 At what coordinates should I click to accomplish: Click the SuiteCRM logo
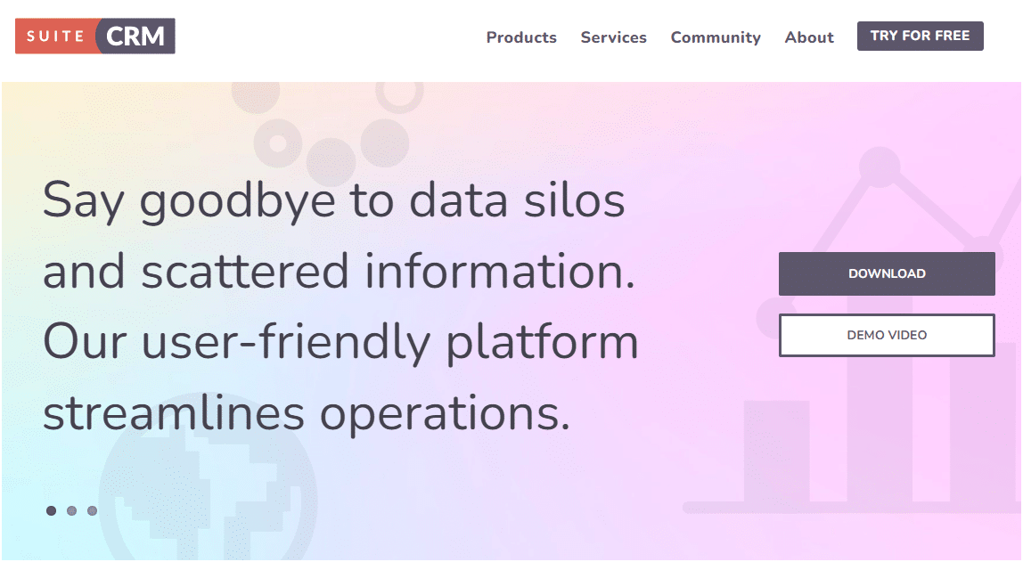coord(95,37)
